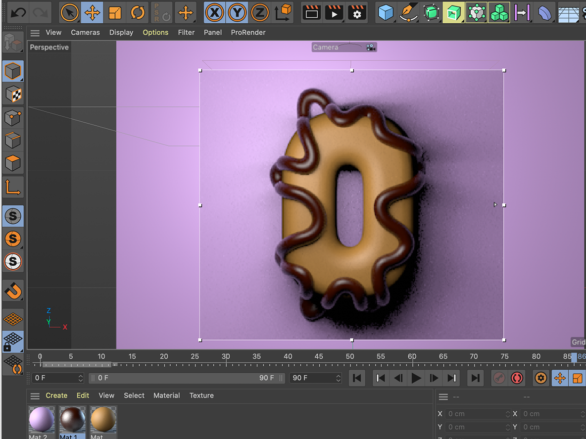Open keyframe selection gear options
This screenshot has height=439, width=586.
[x=540, y=378]
